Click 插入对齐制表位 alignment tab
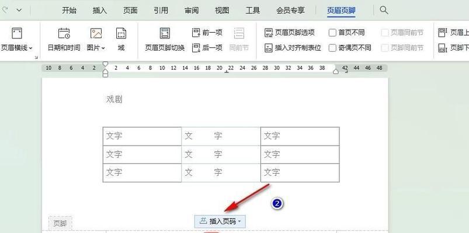The image size is (469, 233). (293, 48)
